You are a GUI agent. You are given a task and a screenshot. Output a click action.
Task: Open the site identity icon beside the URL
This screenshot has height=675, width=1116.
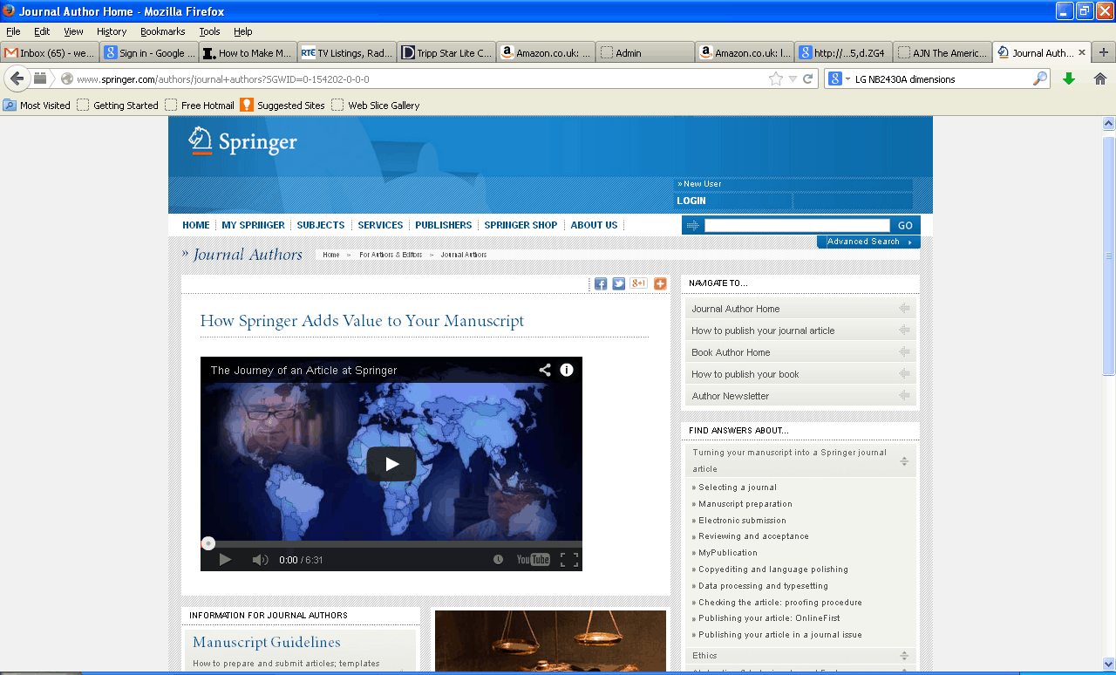click(x=66, y=78)
